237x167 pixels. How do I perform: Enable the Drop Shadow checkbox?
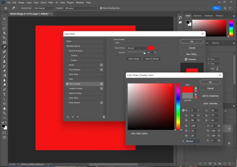click(68, 103)
